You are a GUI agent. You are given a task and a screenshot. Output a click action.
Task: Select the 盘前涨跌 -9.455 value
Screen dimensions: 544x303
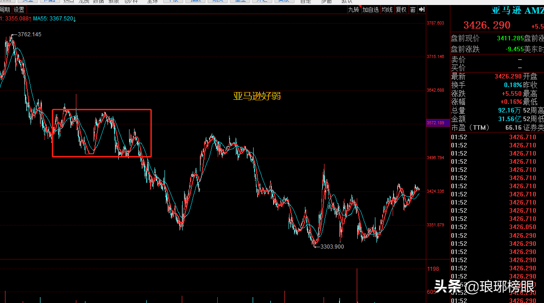tap(514, 49)
